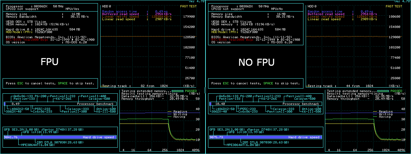Image resolution: width=411 pixels, height=154 pixels.
Task: Click the graph axis value '77100'
Action: click(190, 58)
